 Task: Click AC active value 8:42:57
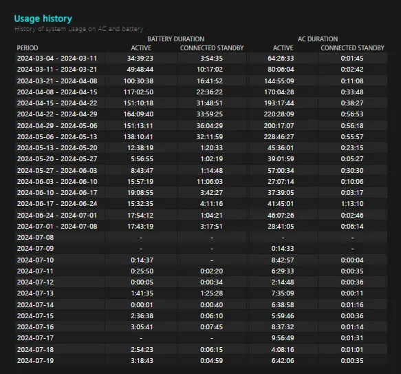point(283,260)
